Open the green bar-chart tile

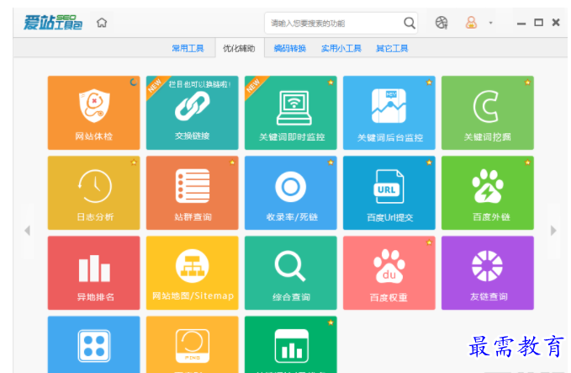click(x=291, y=344)
